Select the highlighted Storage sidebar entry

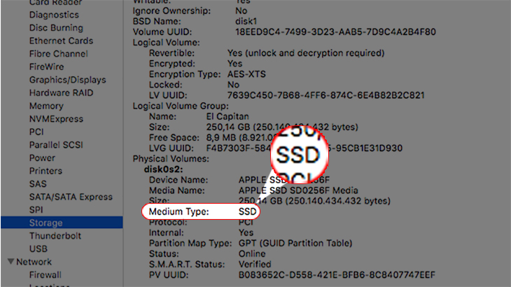(62, 223)
